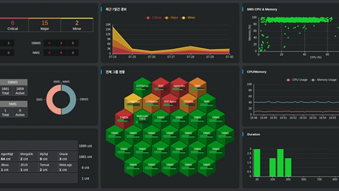Click the 07-24 peak in the alarm area chart
Screen dimensions: 339x191
pos(113,27)
